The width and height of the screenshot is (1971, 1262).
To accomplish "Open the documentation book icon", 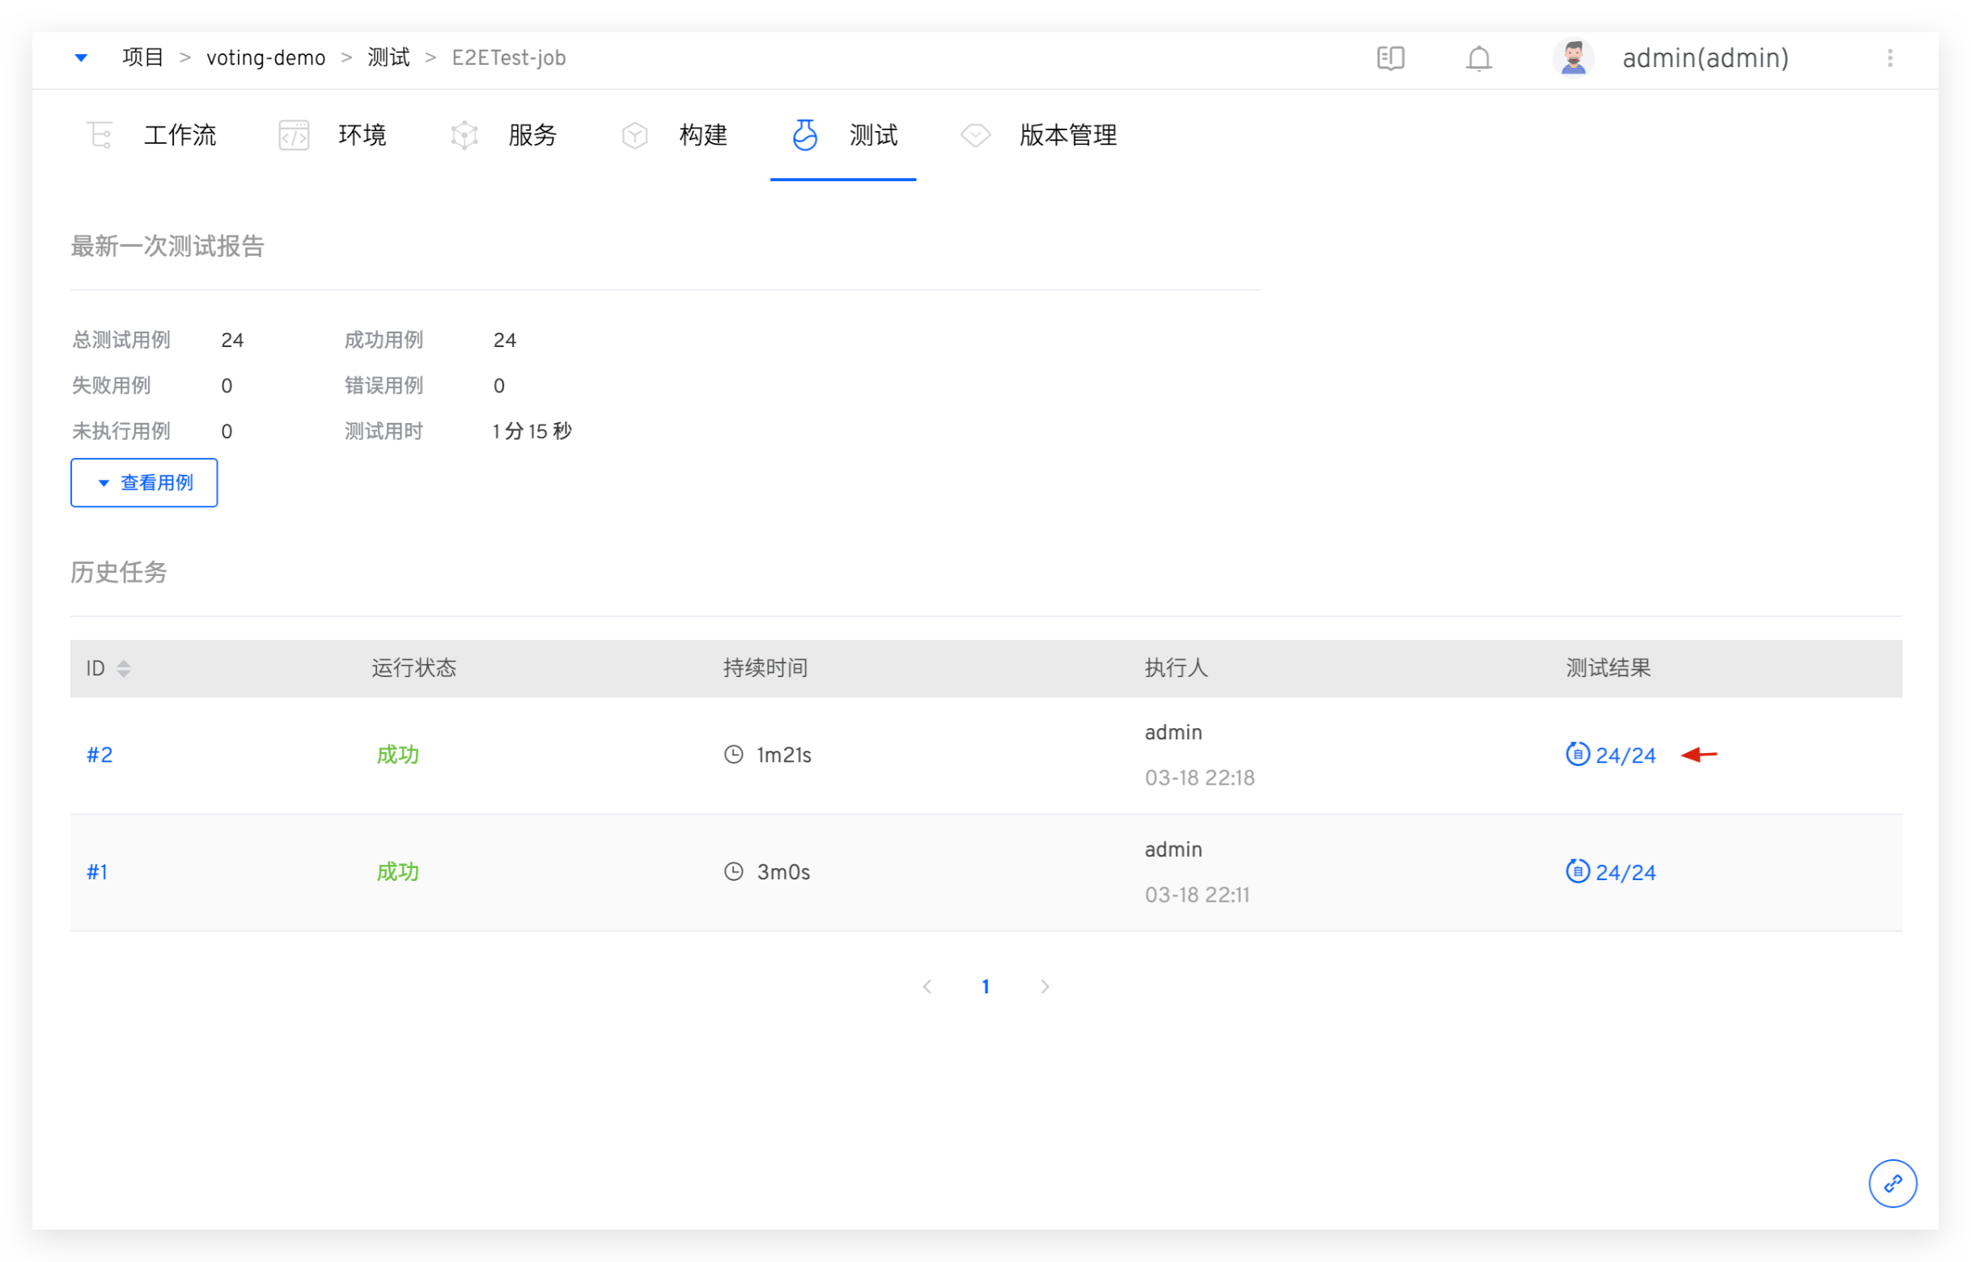I will coord(1392,58).
